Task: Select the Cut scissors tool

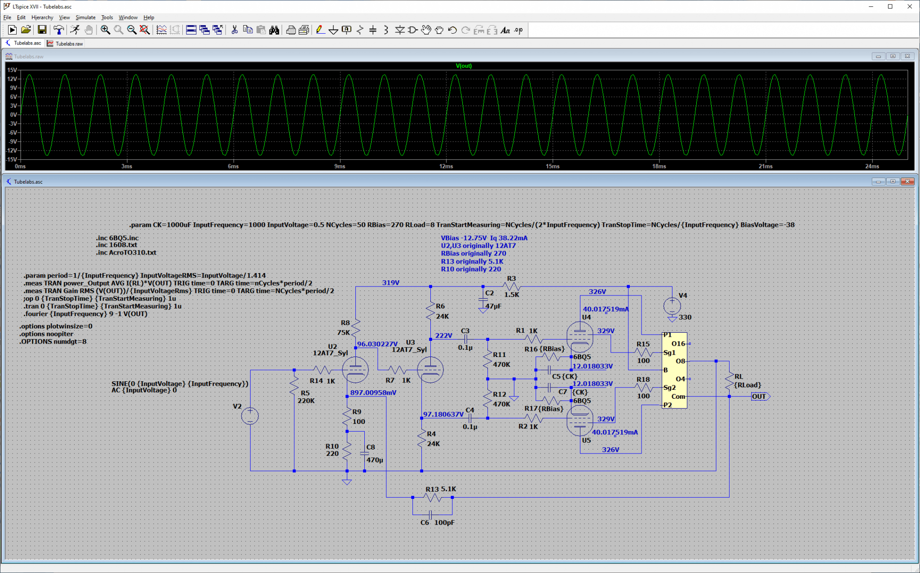Action: pos(234,30)
